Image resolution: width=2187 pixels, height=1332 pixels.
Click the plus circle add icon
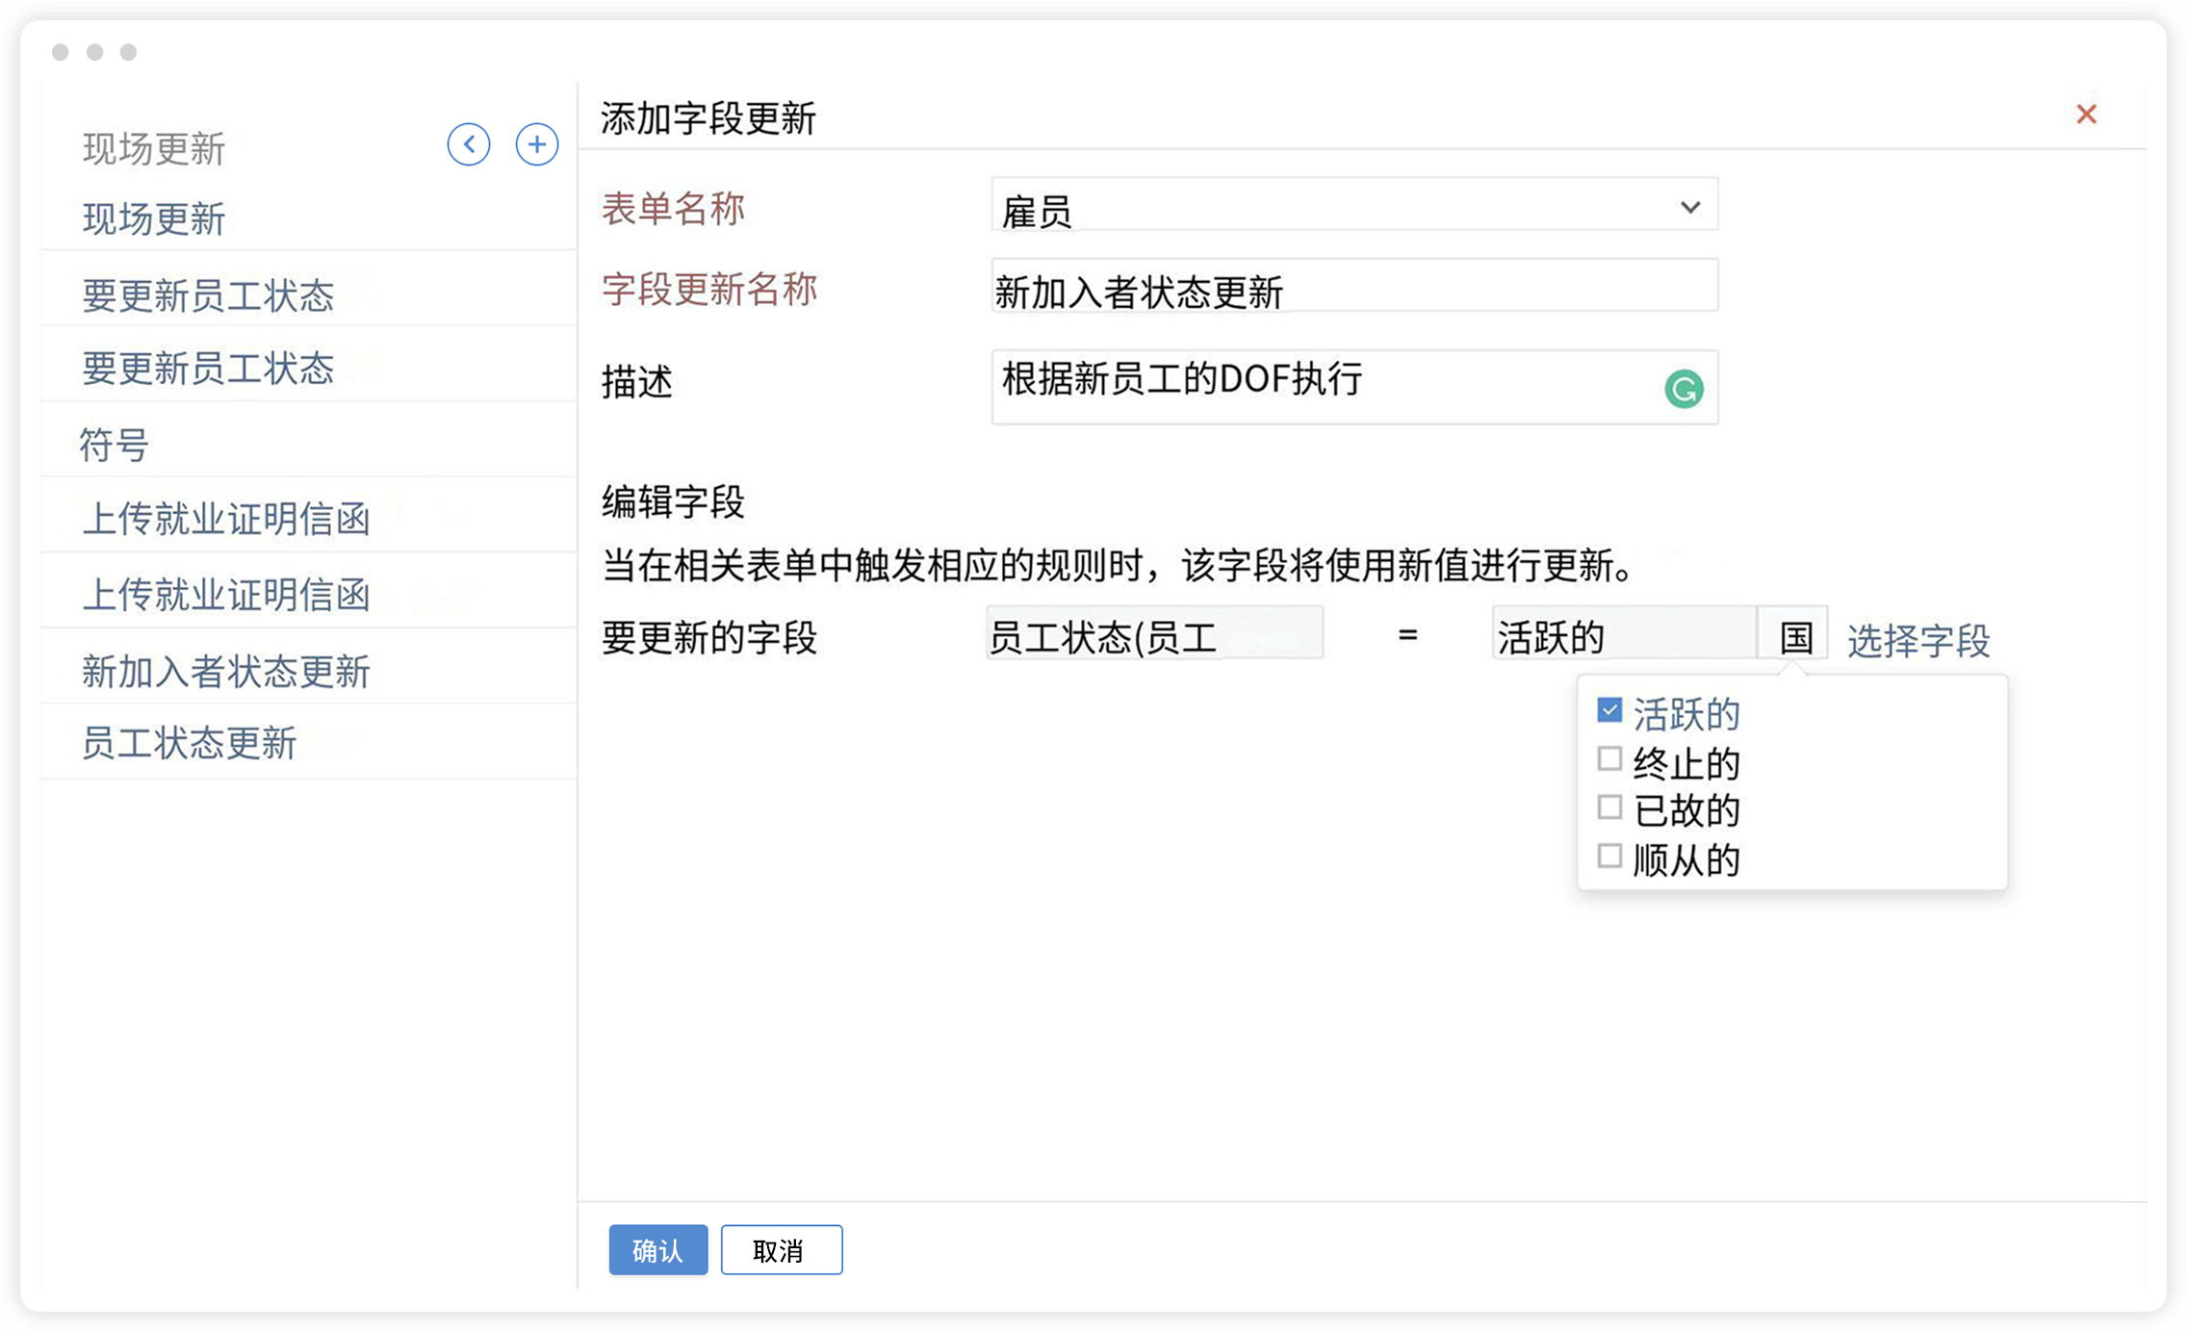[x=537, y=144]
